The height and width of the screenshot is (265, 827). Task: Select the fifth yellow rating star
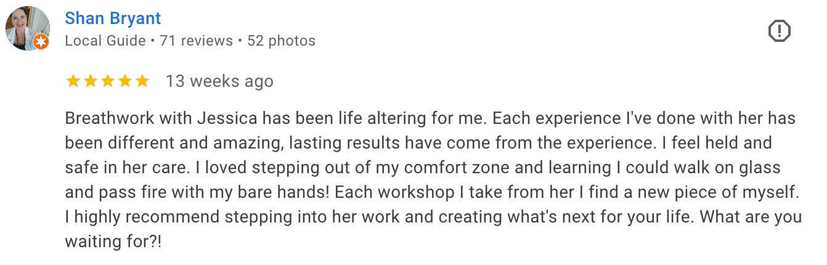point(142,81)
